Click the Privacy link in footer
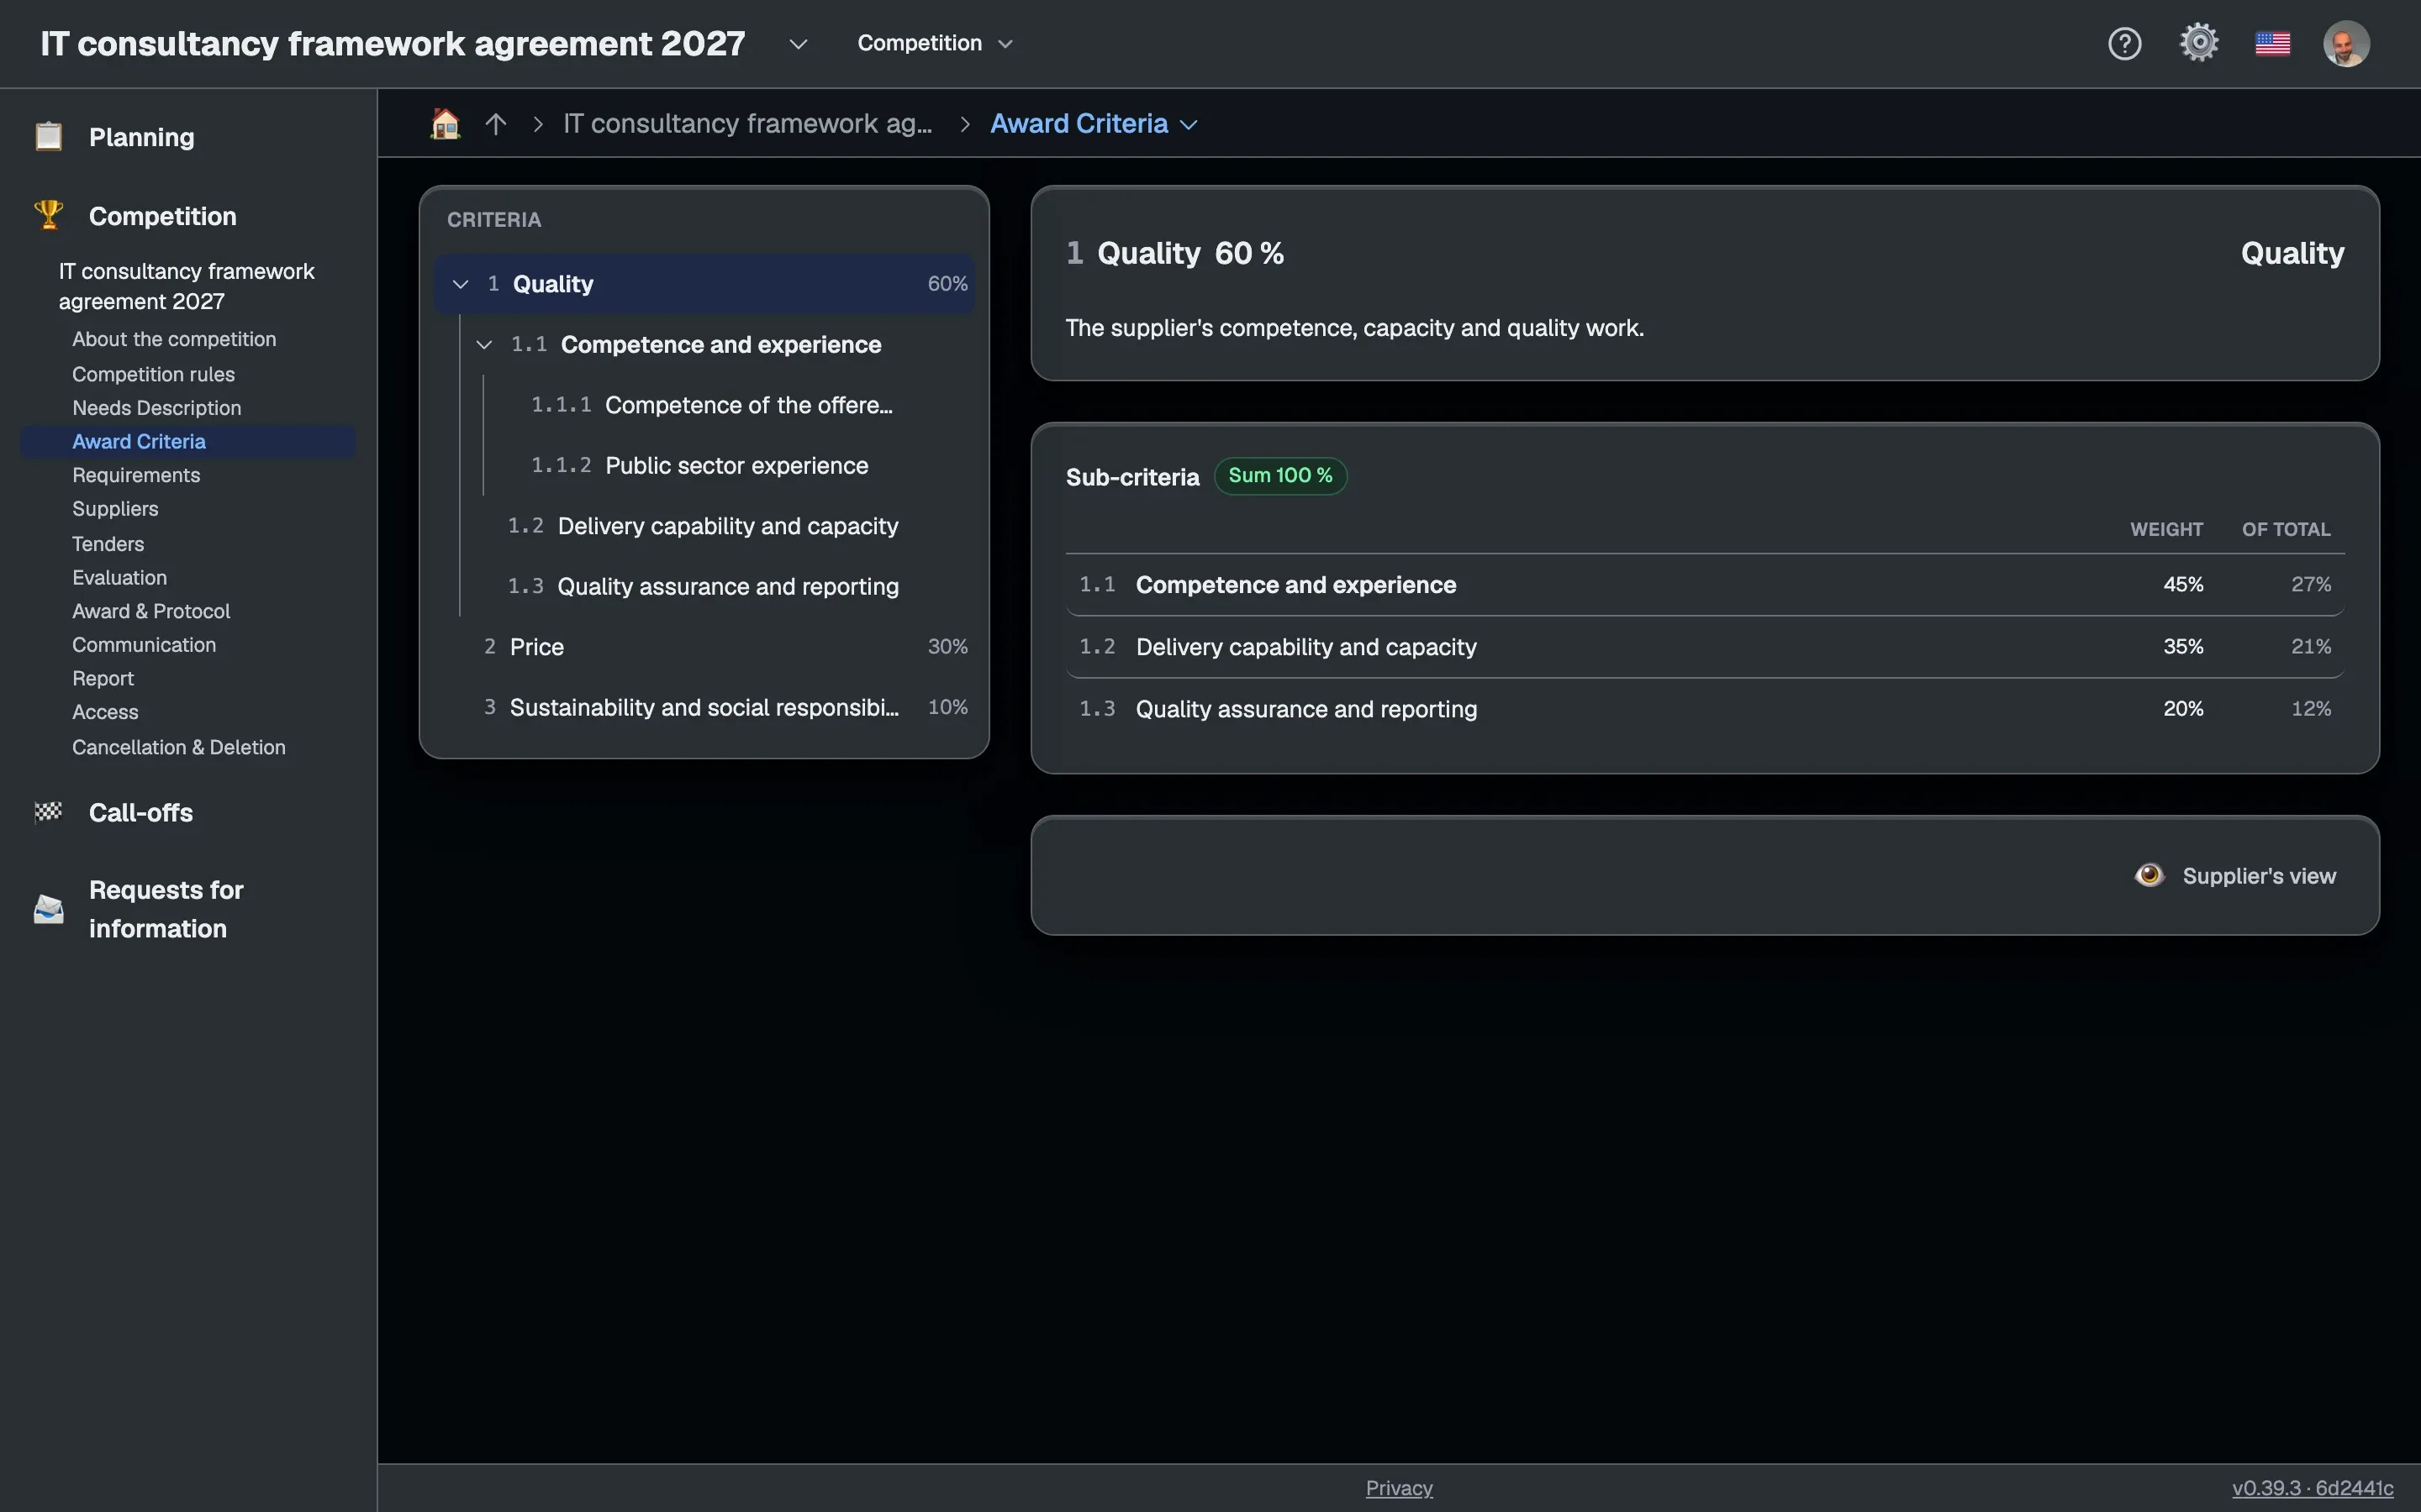Image resolution: width=2421 pixels, height=1512 pixels. 1399,1488
